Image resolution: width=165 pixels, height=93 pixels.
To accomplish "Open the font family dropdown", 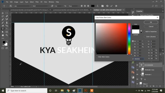I will (x=30, y=6).
